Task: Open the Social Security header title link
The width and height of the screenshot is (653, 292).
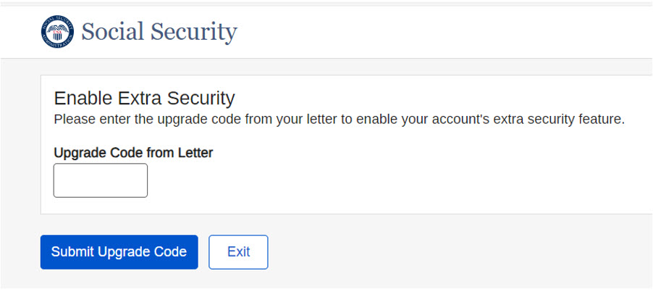Action: pos(159,32)
